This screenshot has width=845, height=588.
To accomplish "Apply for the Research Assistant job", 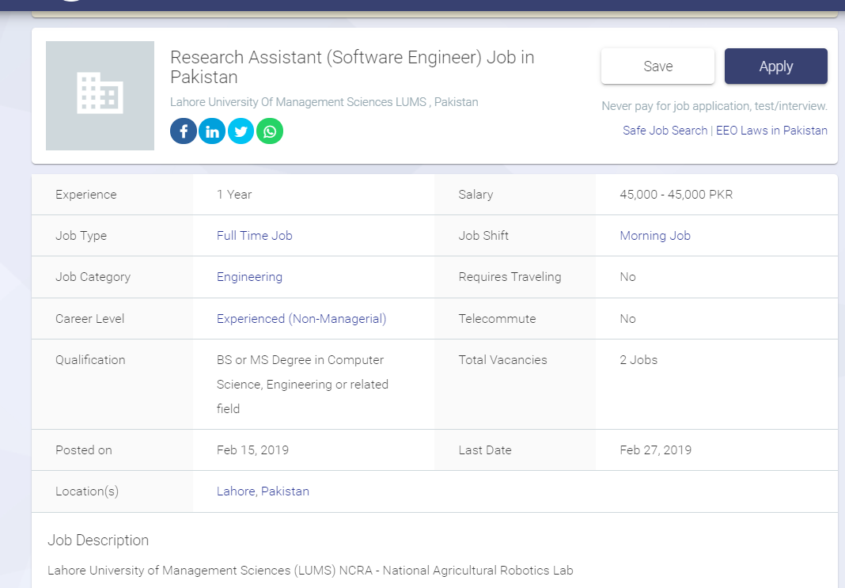I will pyautogui.click(x=775, y=66).
